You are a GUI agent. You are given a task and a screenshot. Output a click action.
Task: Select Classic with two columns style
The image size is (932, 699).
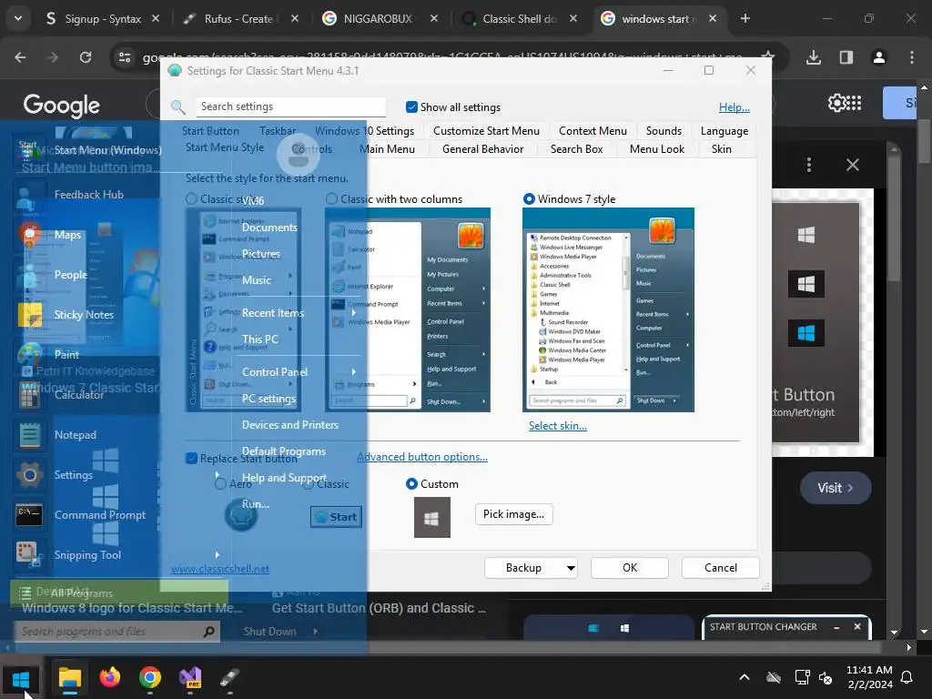click(331, 199)
